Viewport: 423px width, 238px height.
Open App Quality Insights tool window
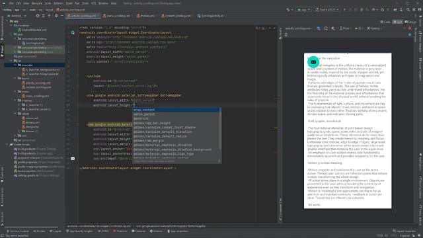point(79,231)
